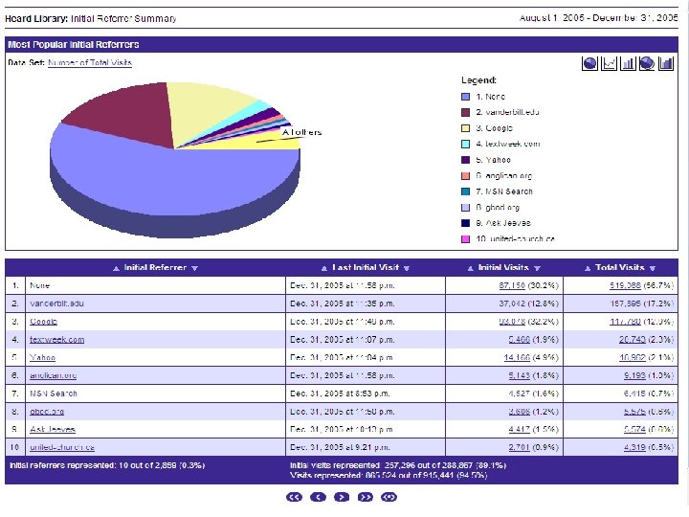The image size is (689, 517).
Task: Select the 'None' referrer table cell
Action: click(156, 285)
